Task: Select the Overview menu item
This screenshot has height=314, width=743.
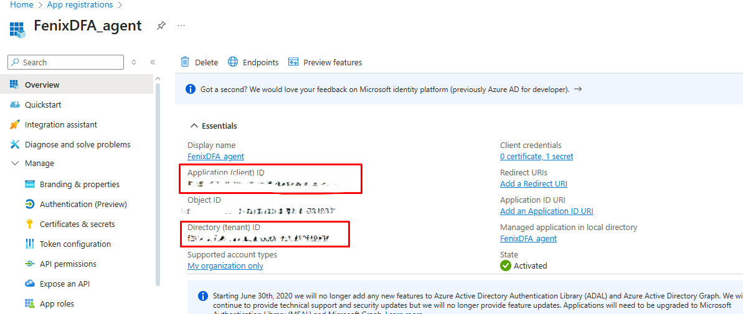Action: click(x=42, y=85)
